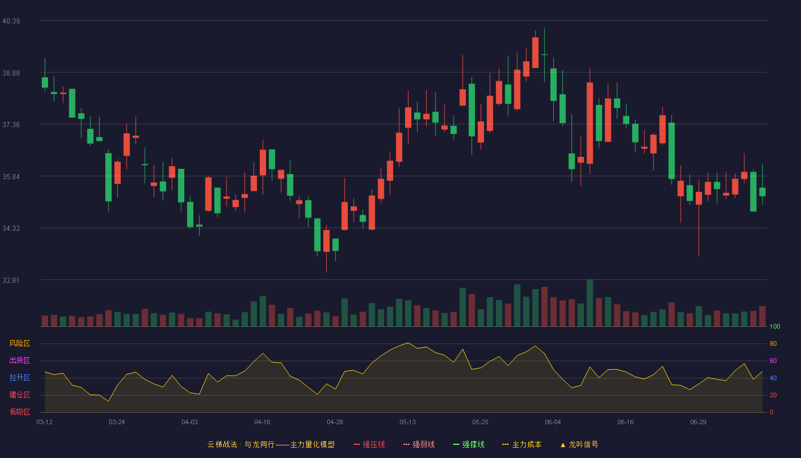Toggle the 主力成本 legend item

[522, 444]
